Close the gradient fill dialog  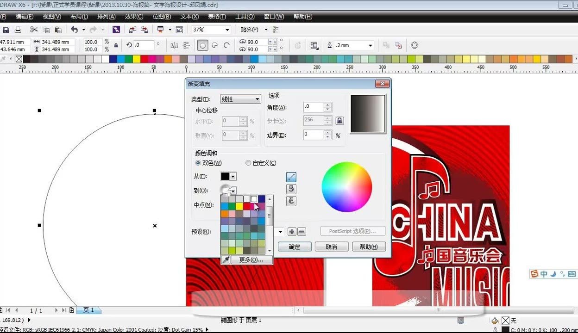tap(382, 84)
